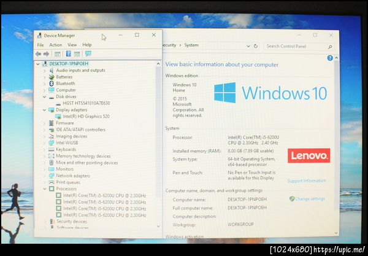368x256 pixels.
Task: Click the System breadcrumb in address bar
Action: point(191,45)
